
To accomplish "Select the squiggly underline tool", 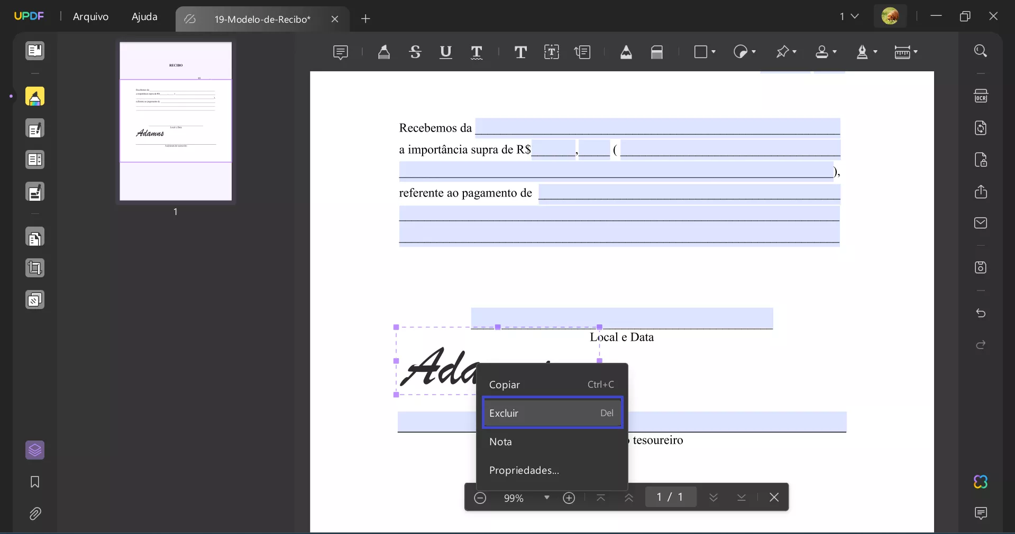I will [477, 52].
